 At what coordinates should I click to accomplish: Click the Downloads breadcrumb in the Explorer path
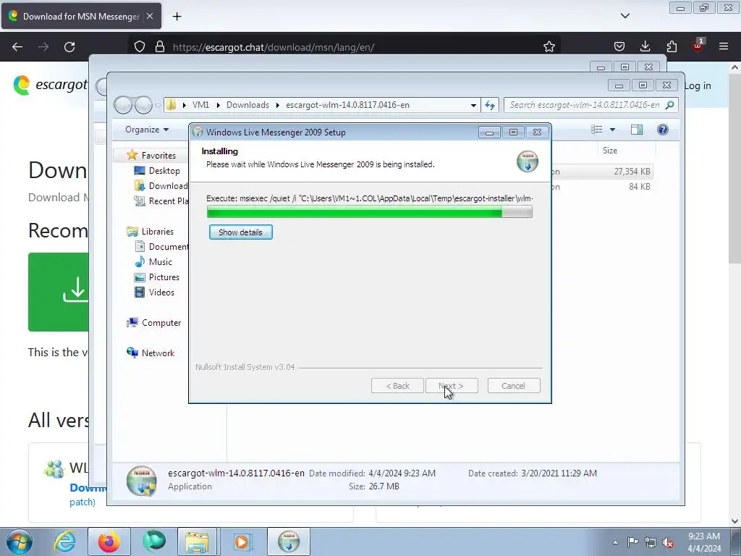click(x=247, y=105)
